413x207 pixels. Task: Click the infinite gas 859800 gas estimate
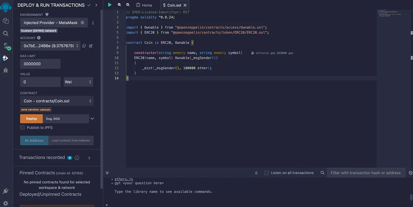tap(272, 53)
